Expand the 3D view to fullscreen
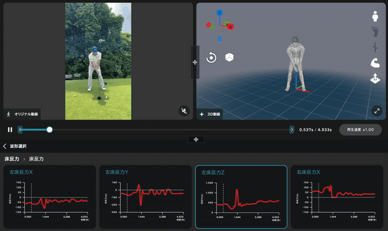Image resolution: width=388 pixels, height=231 pixels. 377,111
